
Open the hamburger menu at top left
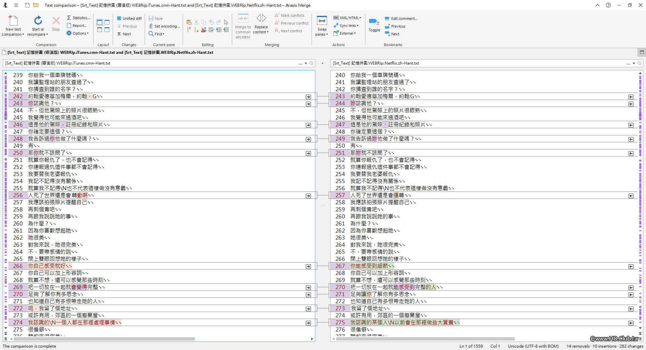click(x=15, y=5)
